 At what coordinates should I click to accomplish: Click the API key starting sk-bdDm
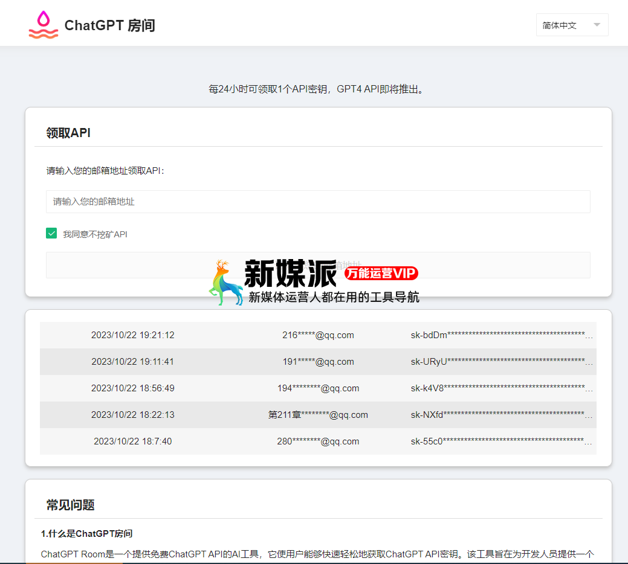502,335
